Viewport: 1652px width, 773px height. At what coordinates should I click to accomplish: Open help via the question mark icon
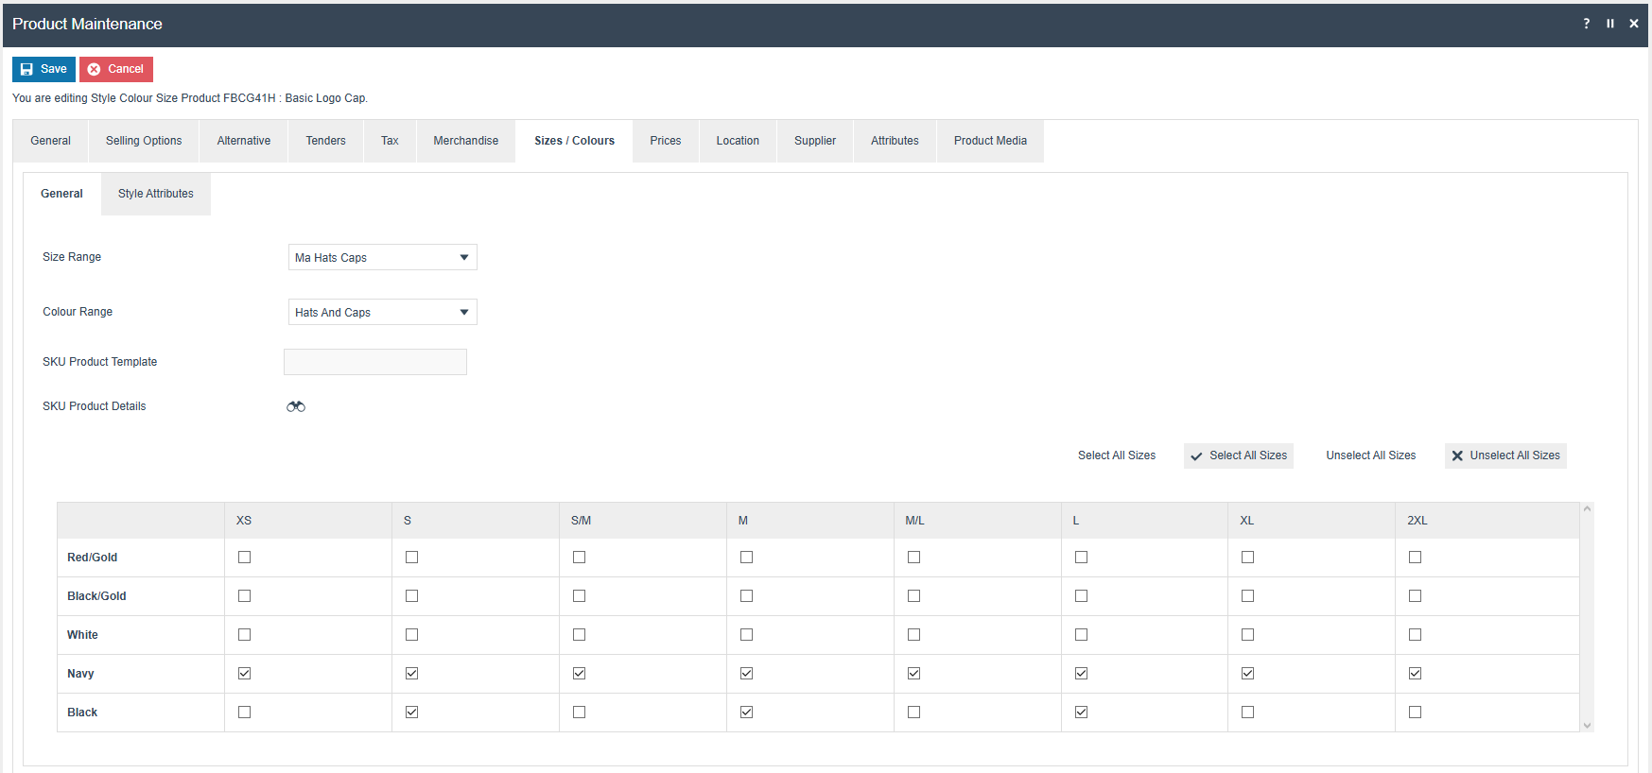[1587, 24]
